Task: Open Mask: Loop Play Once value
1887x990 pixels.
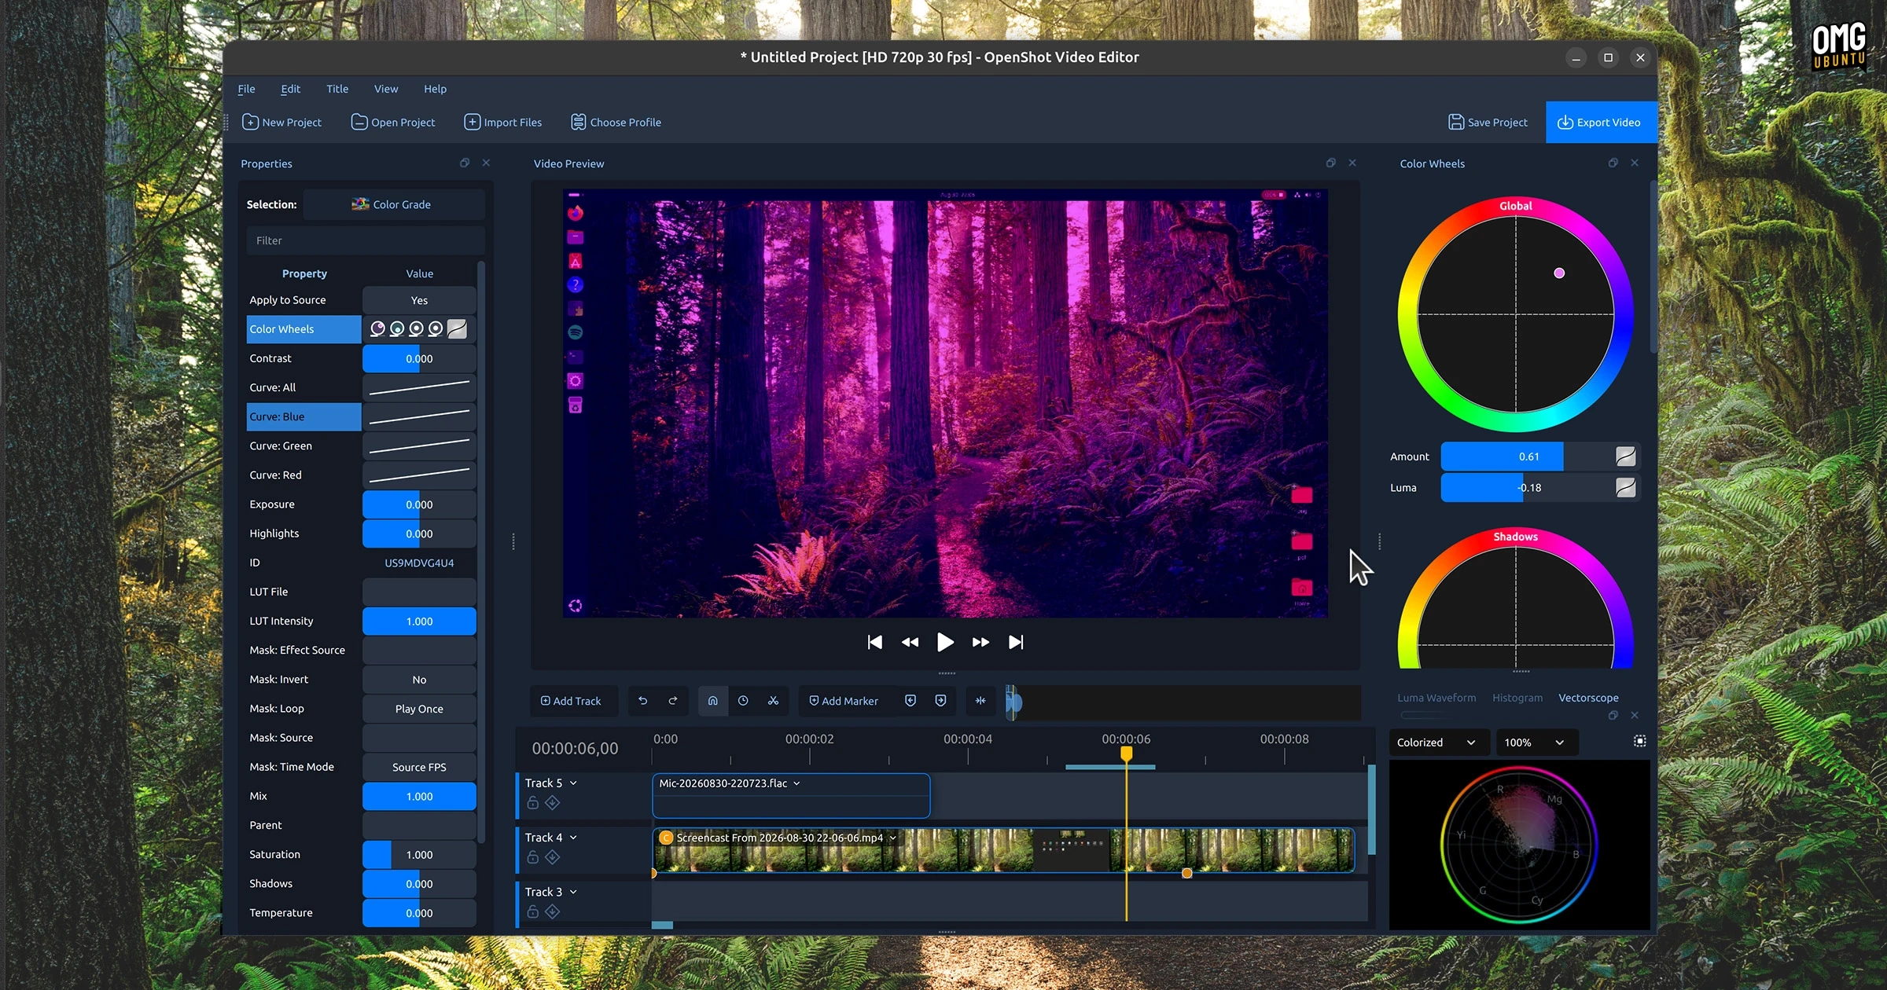Action: click(x=419, y=709)
